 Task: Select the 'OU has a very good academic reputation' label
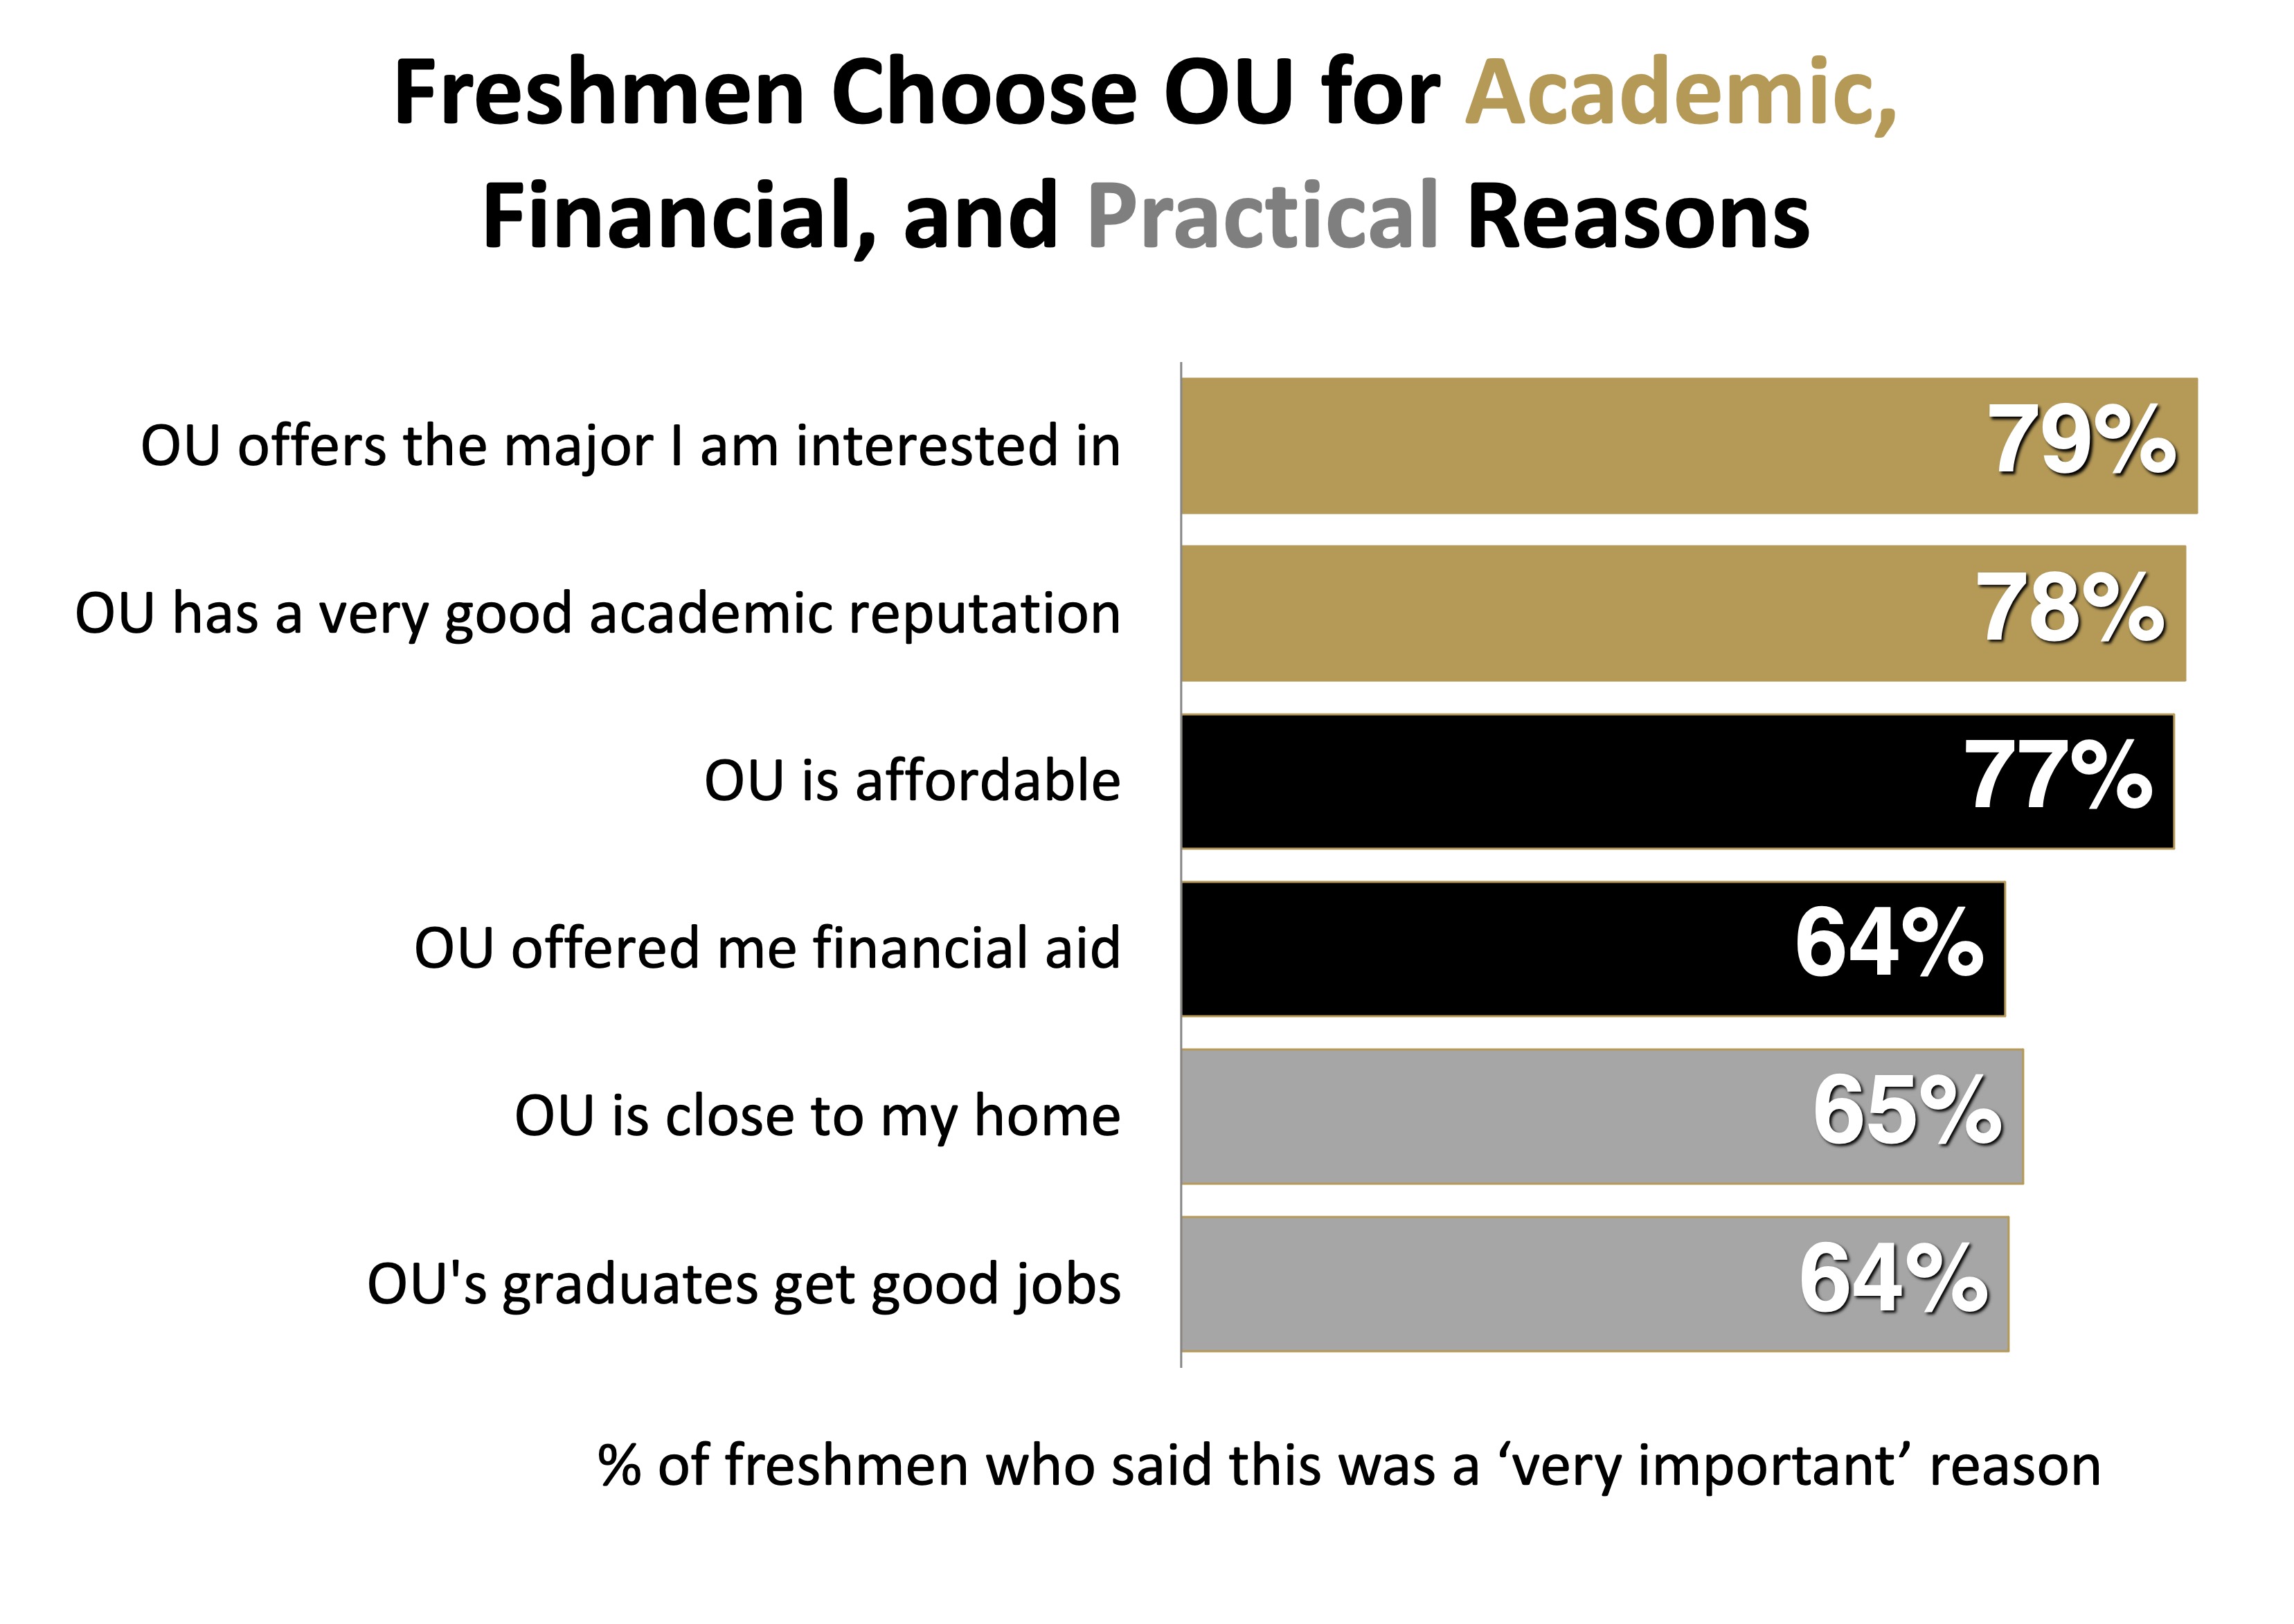coord(598,613)
